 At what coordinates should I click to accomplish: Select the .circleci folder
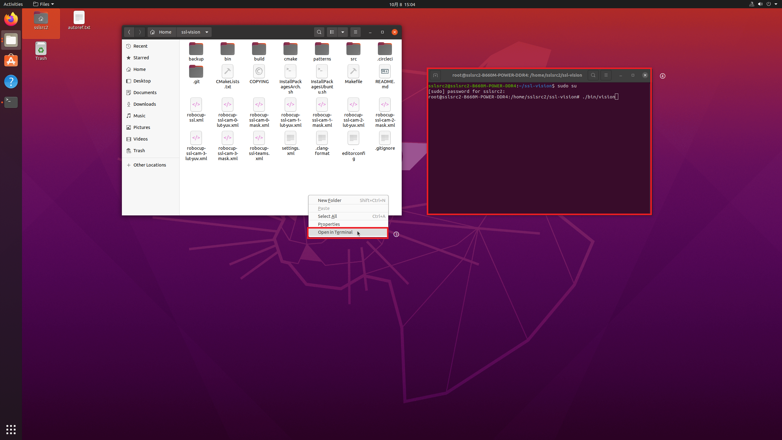click(385, 52)
